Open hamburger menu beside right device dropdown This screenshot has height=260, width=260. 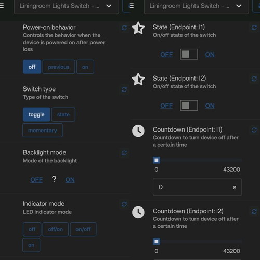(132, 6)
